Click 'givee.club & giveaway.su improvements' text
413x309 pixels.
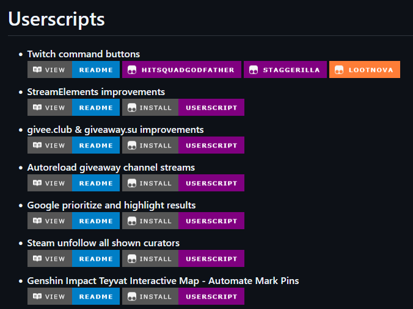(x=115, y=130)
